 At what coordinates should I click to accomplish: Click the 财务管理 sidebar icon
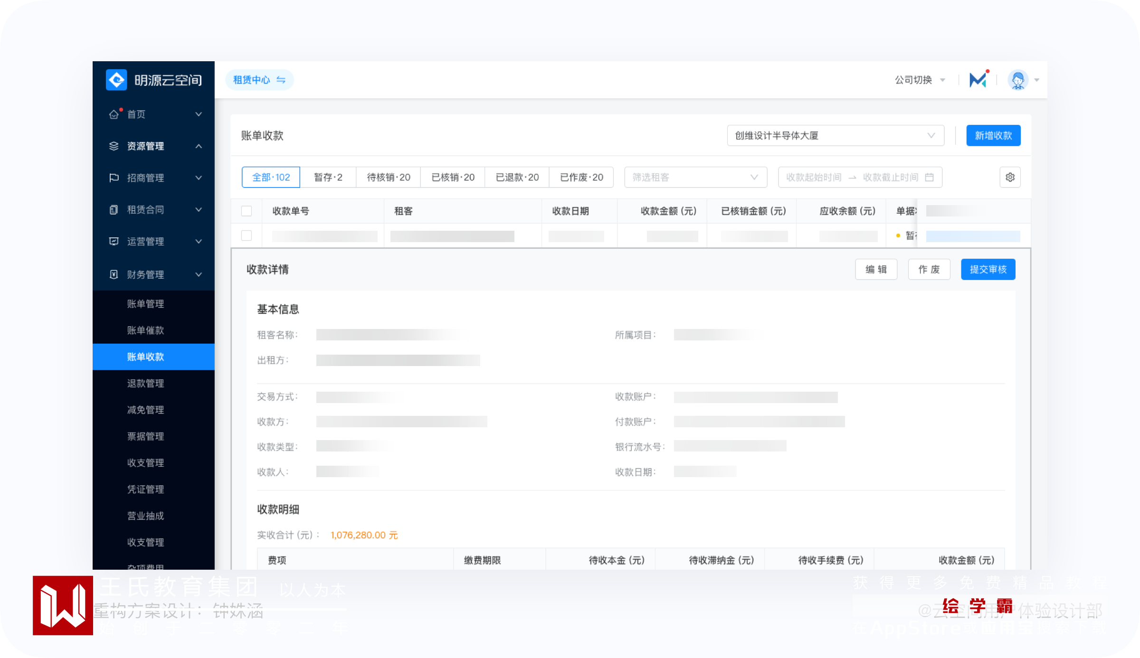[x=114, y=274]
